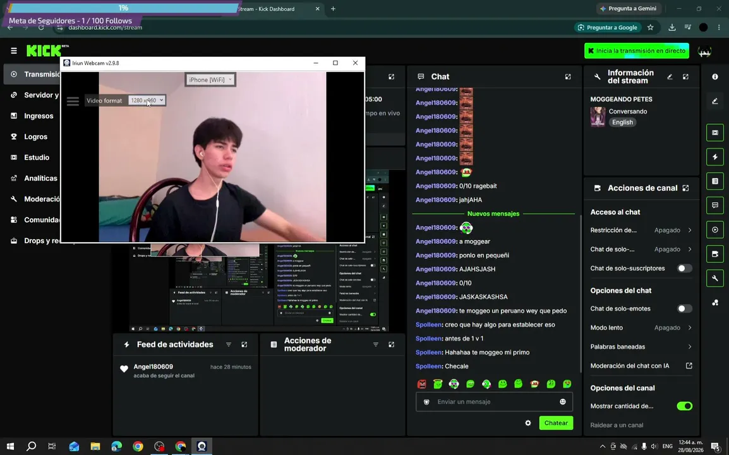Open Analíticas in the sidebar
729x455 pixels.
33,178
